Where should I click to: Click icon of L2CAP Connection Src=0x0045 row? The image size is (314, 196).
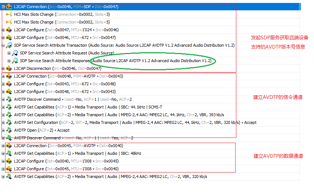(x=9, y=146)
